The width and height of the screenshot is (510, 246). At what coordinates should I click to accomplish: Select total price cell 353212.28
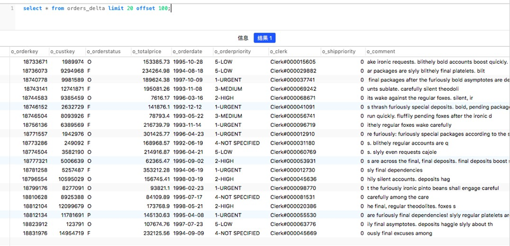156,170
